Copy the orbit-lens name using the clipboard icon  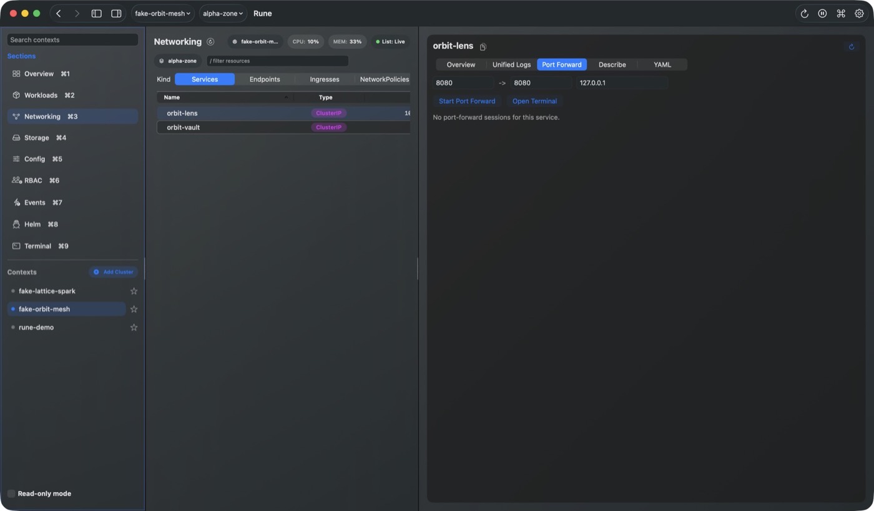483,47
